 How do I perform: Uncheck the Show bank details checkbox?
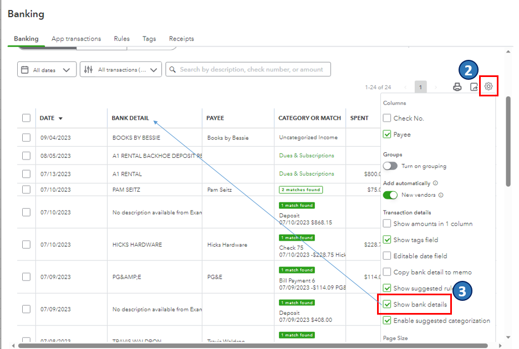pyautogui.click(x=387, y=304)
